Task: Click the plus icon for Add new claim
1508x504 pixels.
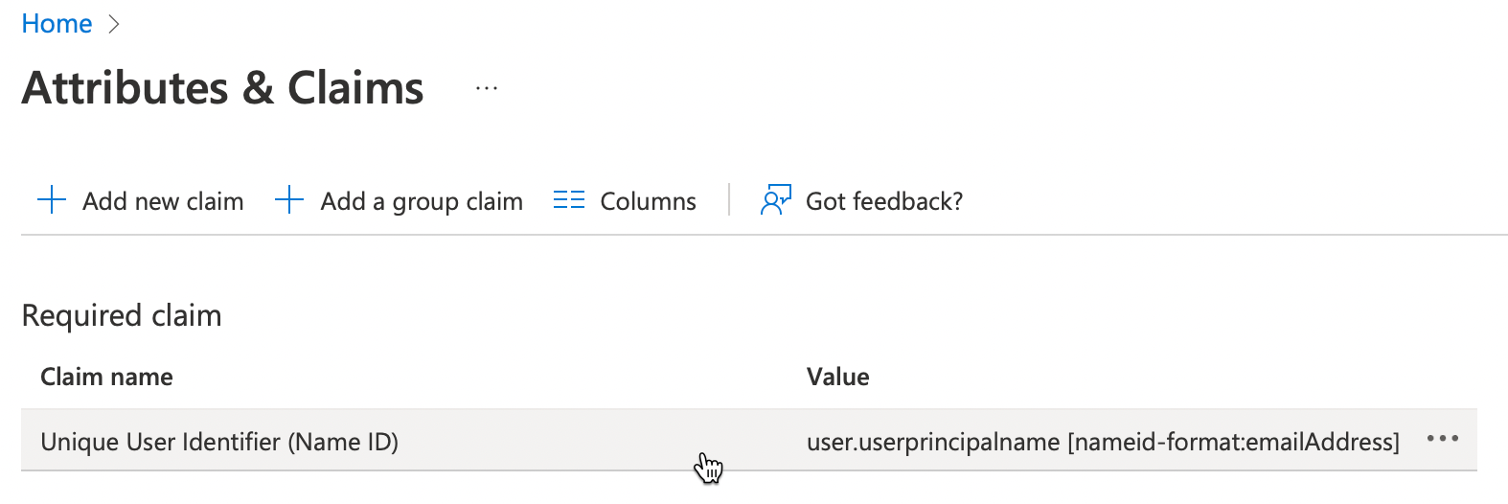Action: click(x=52, y=200)
